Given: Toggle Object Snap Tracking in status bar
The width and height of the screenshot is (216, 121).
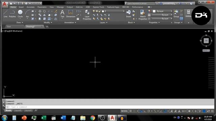Looking at the screenshot, I should pyautogui.click(x=161, y=111).
